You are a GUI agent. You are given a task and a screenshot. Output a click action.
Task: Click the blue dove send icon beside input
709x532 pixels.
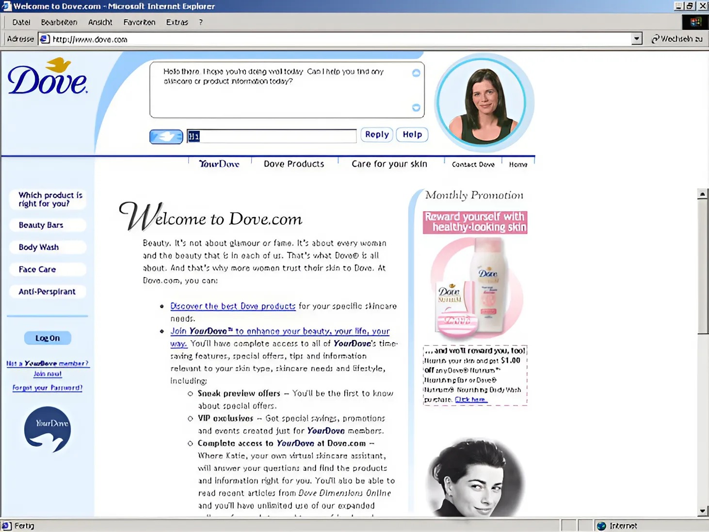coord(166,137)
